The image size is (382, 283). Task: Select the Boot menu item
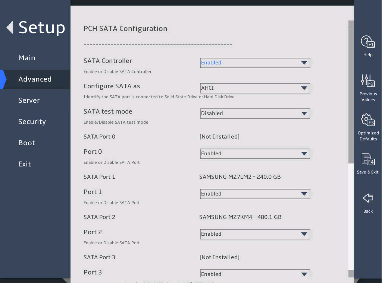27,143
